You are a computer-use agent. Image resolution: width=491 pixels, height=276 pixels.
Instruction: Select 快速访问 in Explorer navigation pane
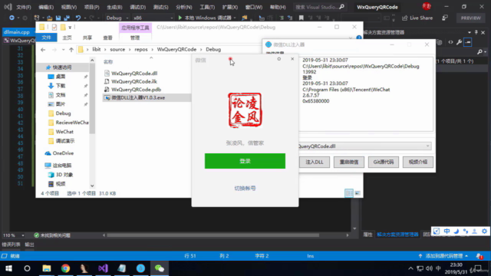coord(61,67)
